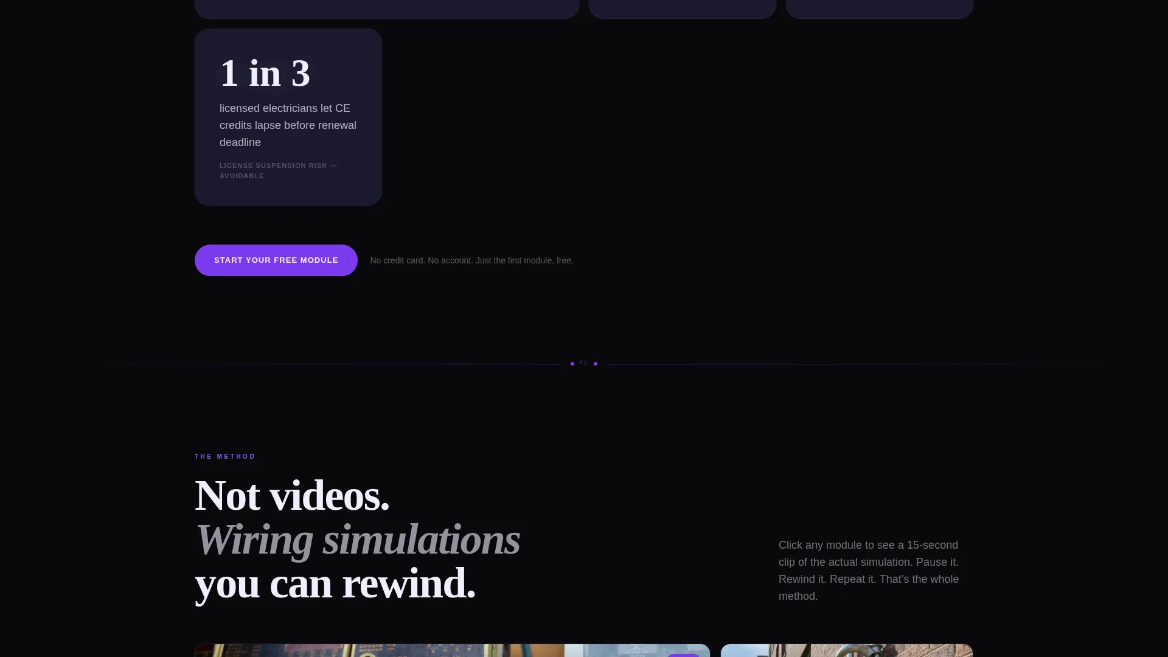Select the '1 in 3' statistic heading
This screenshot has width=1168, height=657.
pos(265,73)
